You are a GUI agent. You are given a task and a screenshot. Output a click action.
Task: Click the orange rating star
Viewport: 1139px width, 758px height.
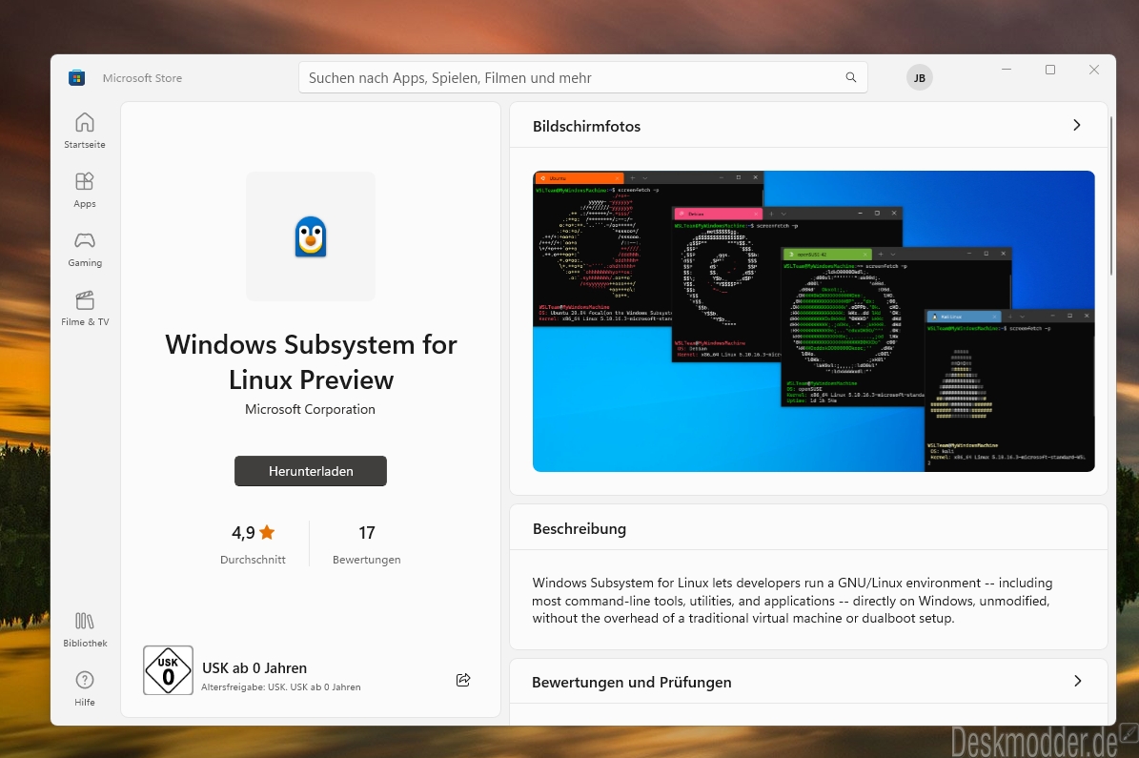[x=267, y=532]
